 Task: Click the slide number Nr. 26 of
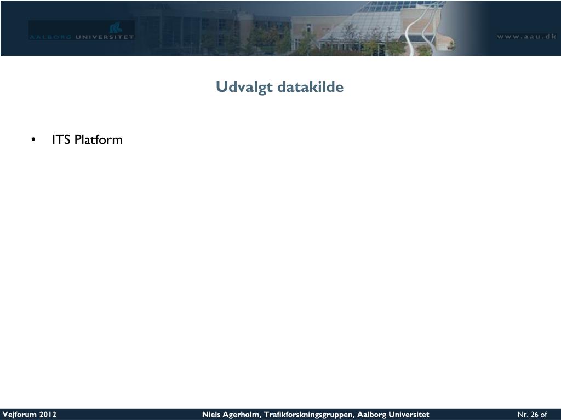pos(532,415)
